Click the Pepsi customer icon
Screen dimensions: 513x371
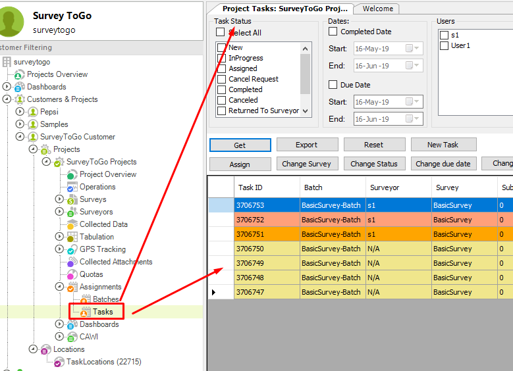33,112
